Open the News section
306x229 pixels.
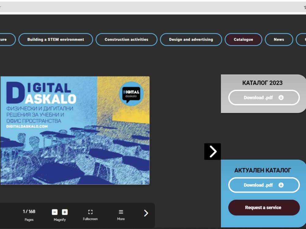pos(279,39)
